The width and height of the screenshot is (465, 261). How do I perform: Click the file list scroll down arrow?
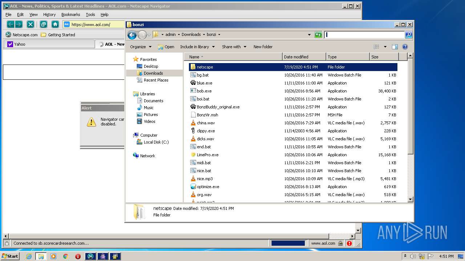click(x=410, y=199)
